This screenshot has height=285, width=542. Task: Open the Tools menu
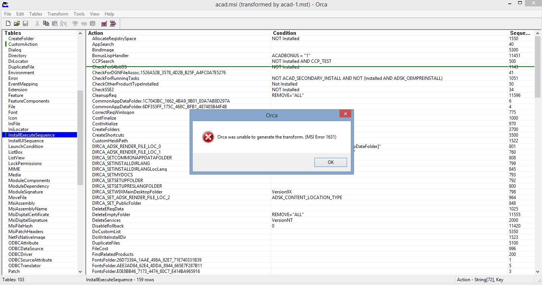(x=79, y=14)
